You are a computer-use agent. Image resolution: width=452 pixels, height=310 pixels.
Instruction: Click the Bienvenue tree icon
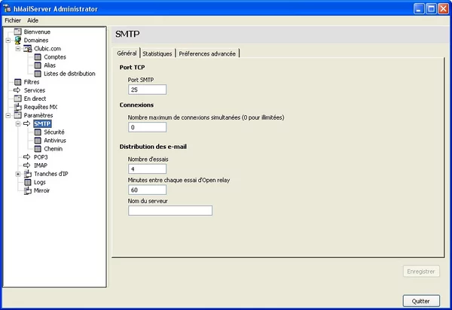click(x=17, y=32)
